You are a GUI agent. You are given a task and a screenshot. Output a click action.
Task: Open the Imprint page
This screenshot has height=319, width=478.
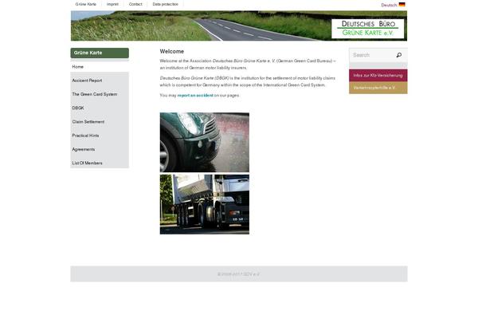(x=112, y=5)
